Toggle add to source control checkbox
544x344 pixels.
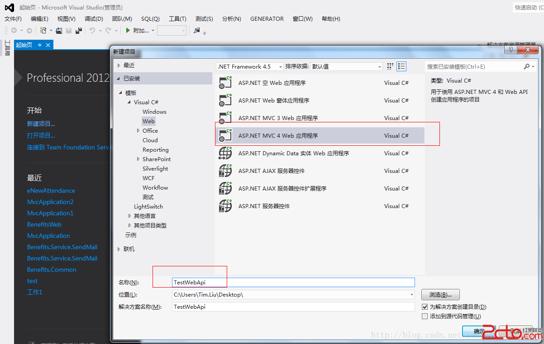(425, 316)
